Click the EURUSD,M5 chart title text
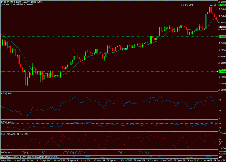 click(x=22, y=2)
